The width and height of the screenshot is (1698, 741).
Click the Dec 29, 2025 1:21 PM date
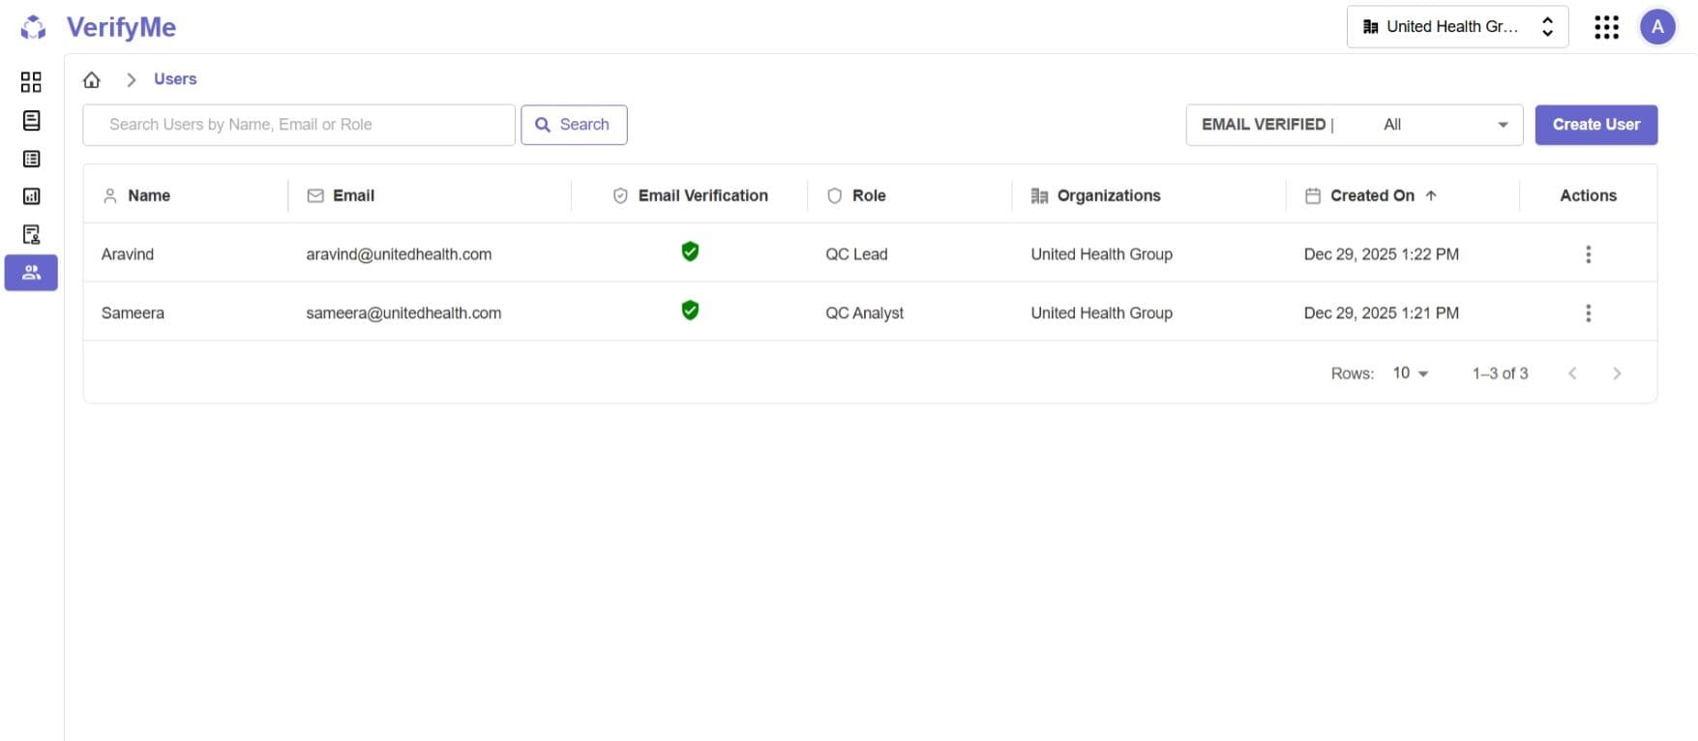tap(1381, 313)
